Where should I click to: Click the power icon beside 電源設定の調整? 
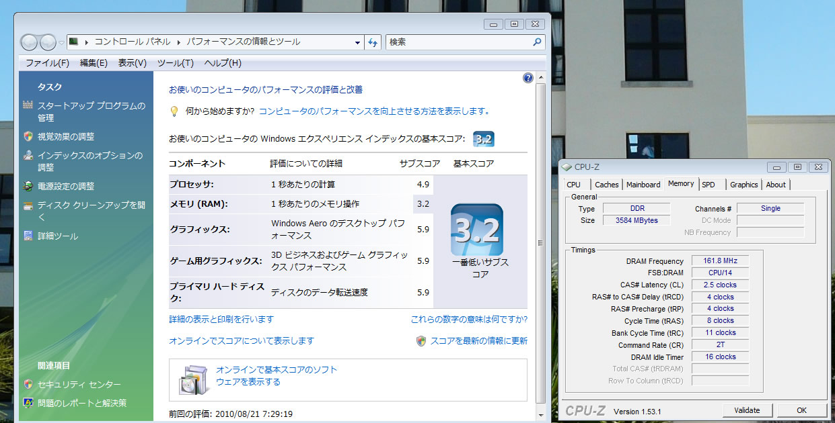coord(28,186)
